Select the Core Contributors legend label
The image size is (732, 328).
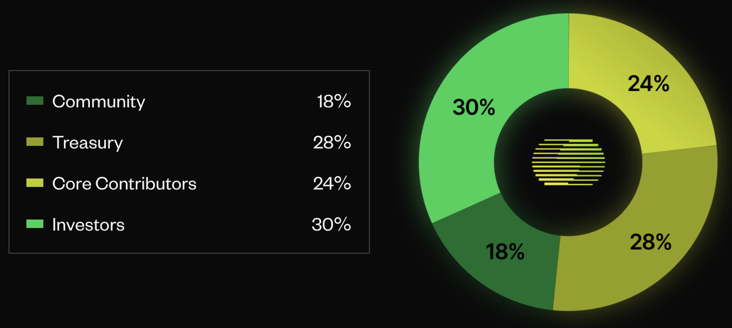pos(124,184)
